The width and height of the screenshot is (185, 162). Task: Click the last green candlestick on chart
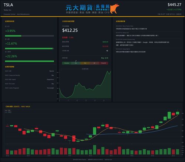178,113
